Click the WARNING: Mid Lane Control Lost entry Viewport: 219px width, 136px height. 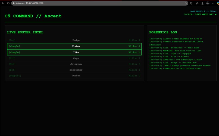[176, 51]
